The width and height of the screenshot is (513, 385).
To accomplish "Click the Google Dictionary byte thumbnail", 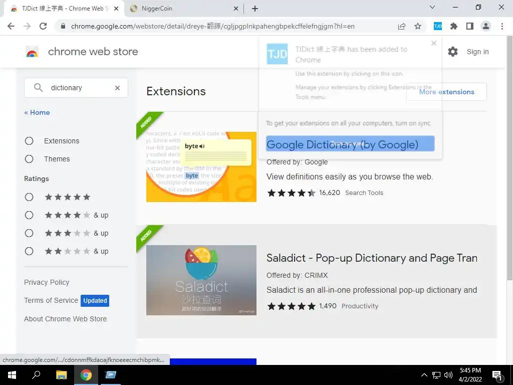I will [201, 167].
